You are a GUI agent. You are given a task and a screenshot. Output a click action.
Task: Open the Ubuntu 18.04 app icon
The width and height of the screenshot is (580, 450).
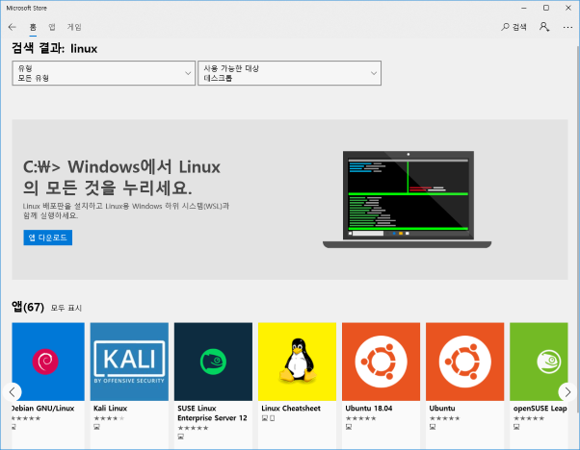click(381, 362)
